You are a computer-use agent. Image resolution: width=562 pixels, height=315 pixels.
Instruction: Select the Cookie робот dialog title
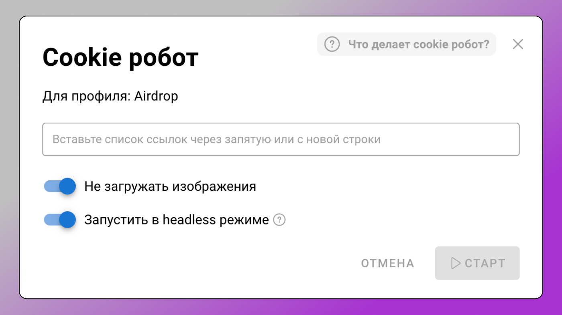(x=120, y=57)
